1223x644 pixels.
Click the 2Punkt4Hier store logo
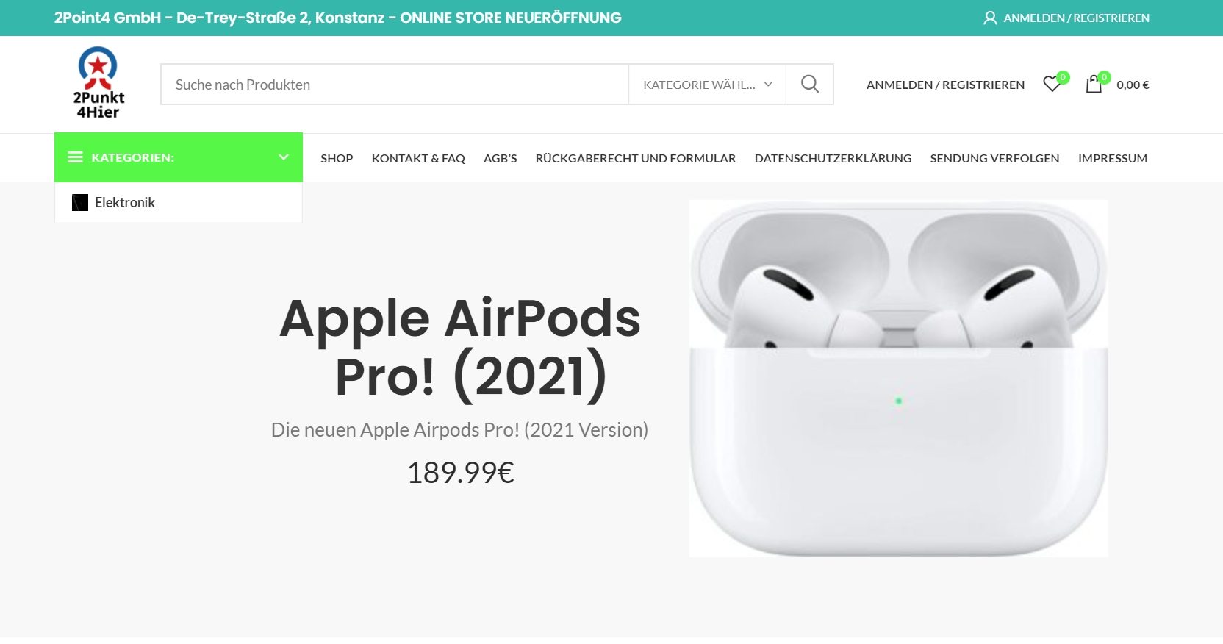pos(98,83)
